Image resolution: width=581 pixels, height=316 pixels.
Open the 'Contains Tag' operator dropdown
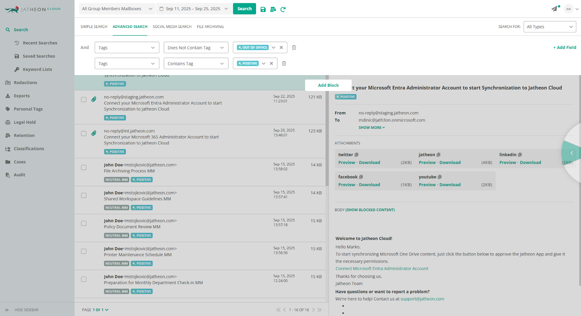point(196,63)
